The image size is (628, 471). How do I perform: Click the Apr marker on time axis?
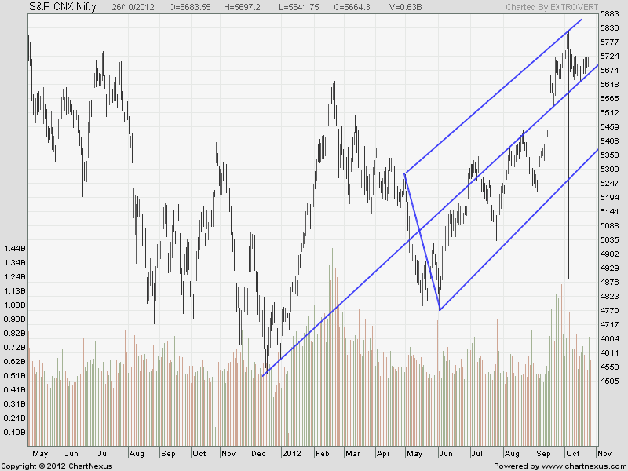pos(383,454)
